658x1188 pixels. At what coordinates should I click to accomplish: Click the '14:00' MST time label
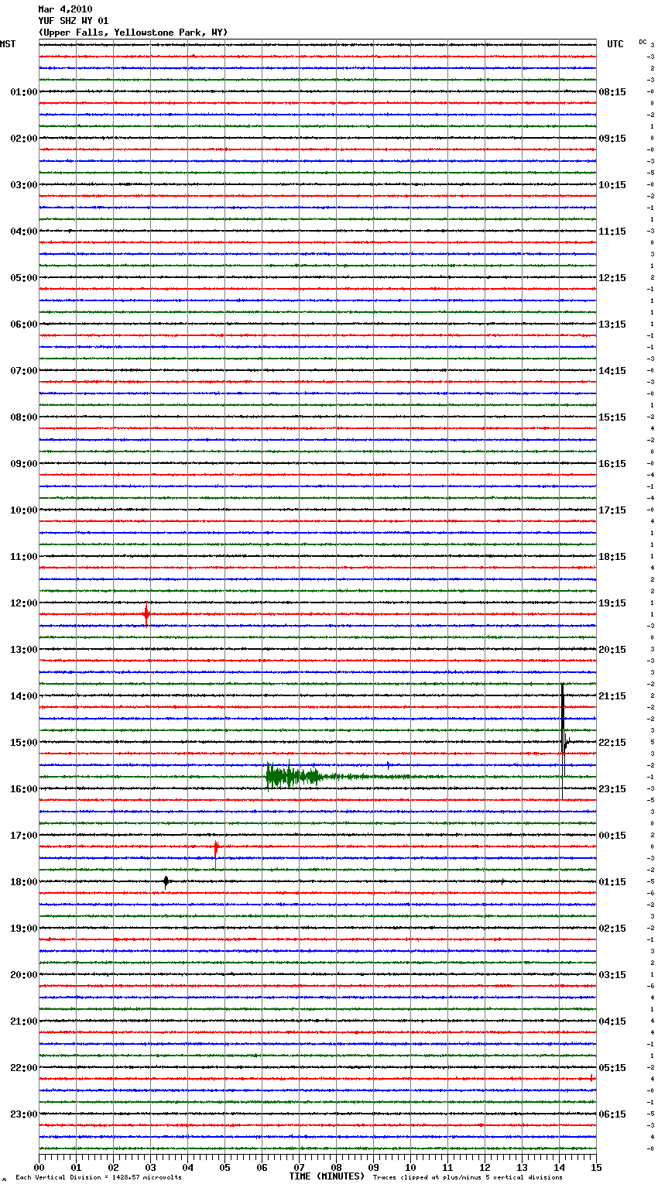[24, 696]
